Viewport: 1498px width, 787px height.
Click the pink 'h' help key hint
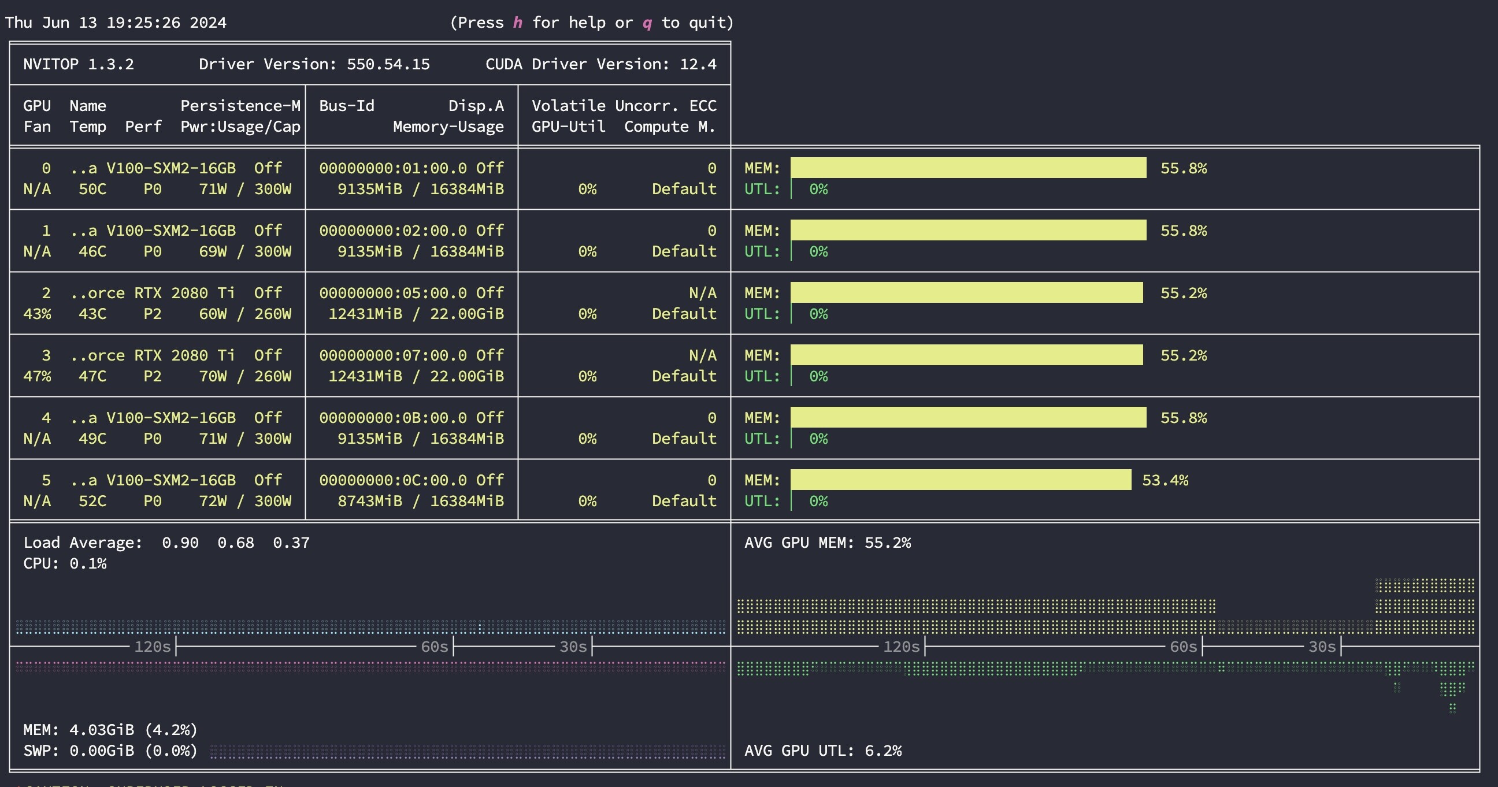(518, 23)
